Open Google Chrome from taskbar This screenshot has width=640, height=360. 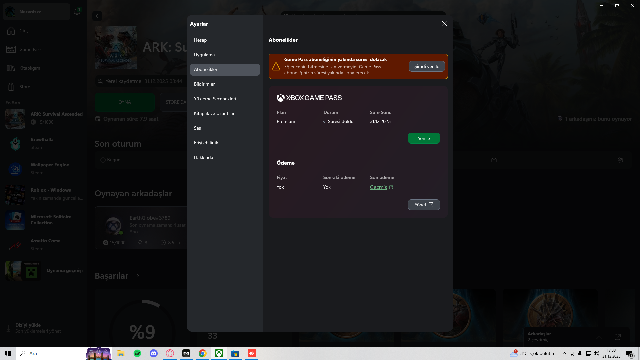pos(203,353)
